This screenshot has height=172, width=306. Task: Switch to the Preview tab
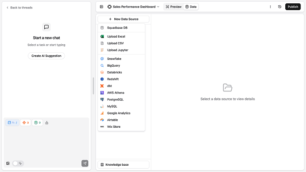coord(173,7)
